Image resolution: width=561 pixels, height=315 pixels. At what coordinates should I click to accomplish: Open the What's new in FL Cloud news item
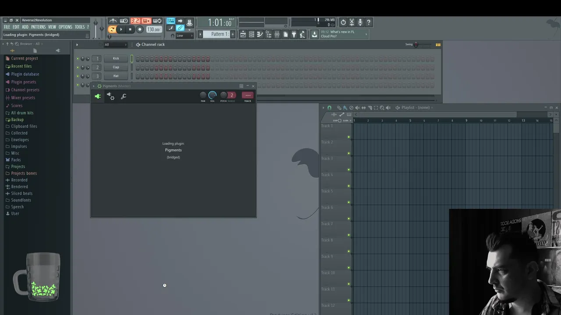pyautogui.click(x=344, y=34)
